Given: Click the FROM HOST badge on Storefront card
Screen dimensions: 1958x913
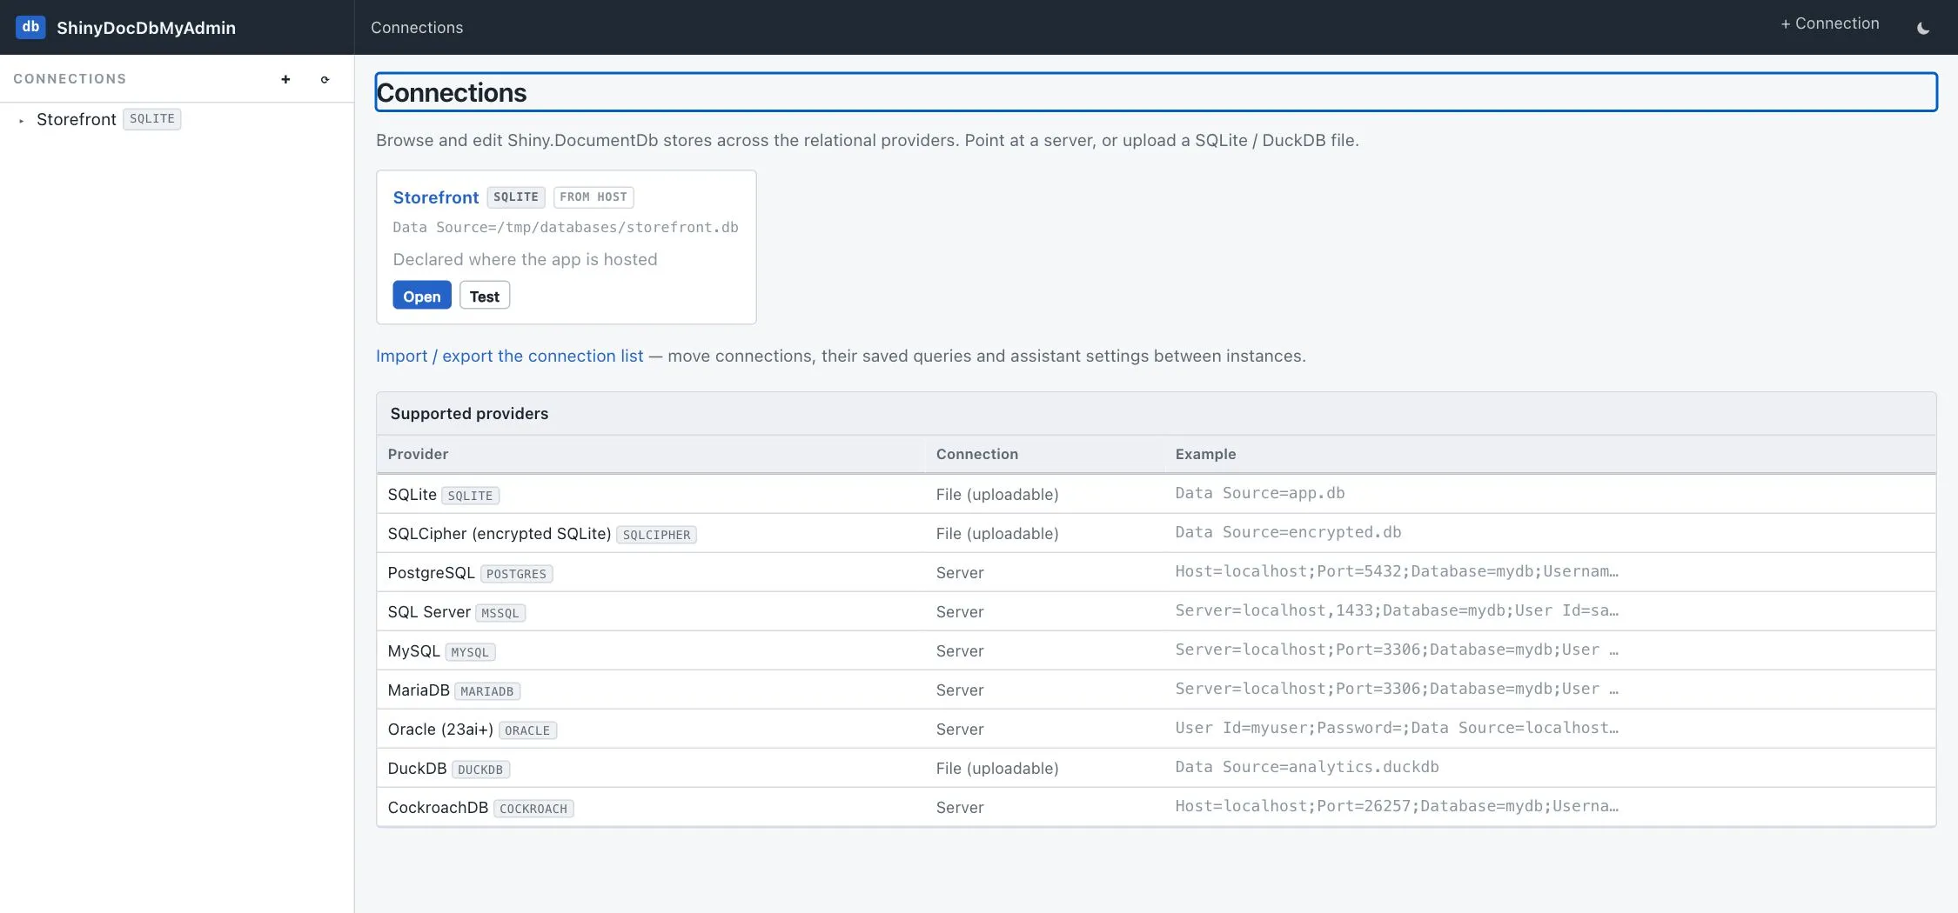Looking at the screenshot, I should pyautogui.click(x=593, y=197).
